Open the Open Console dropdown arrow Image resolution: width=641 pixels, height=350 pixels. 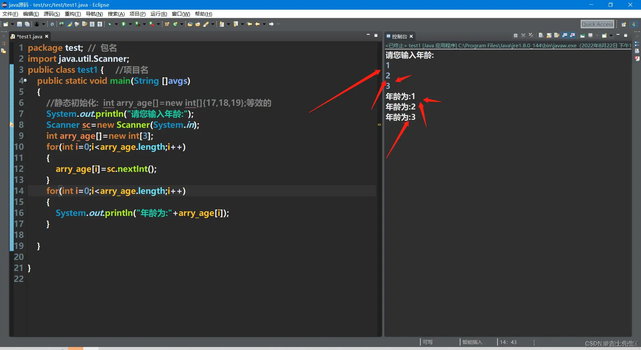(611, 35)
